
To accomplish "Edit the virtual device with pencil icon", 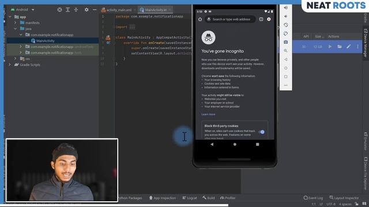I will (x=348, y=47).
